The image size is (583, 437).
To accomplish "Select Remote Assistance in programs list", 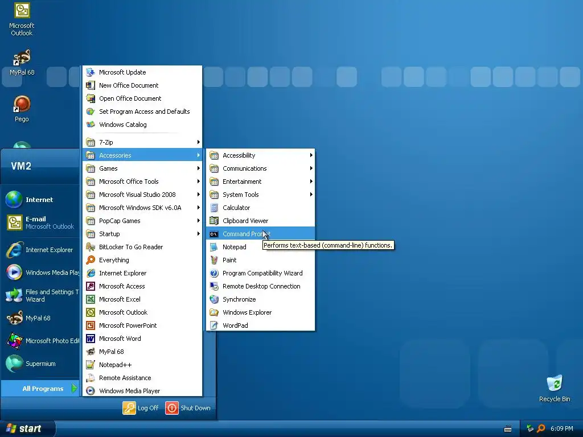I will [142, 378].
